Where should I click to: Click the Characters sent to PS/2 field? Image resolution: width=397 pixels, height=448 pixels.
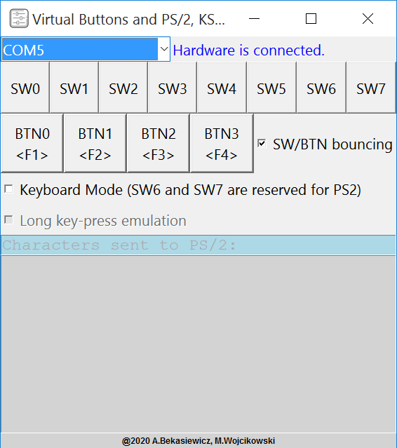pos(198,245)
